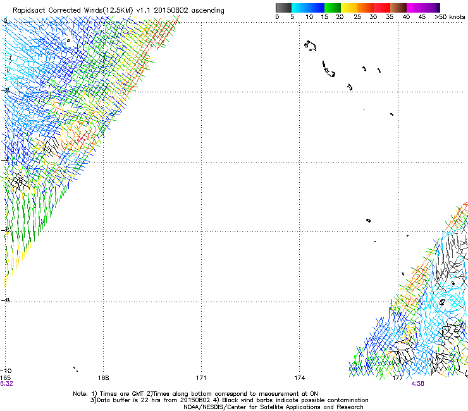
Task: Click the magenta 40–45 knots legend swatch
Action: point(415,8)
